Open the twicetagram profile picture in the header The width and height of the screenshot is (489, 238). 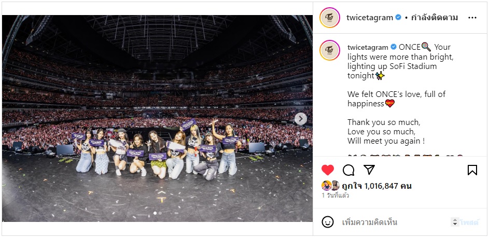330,18
